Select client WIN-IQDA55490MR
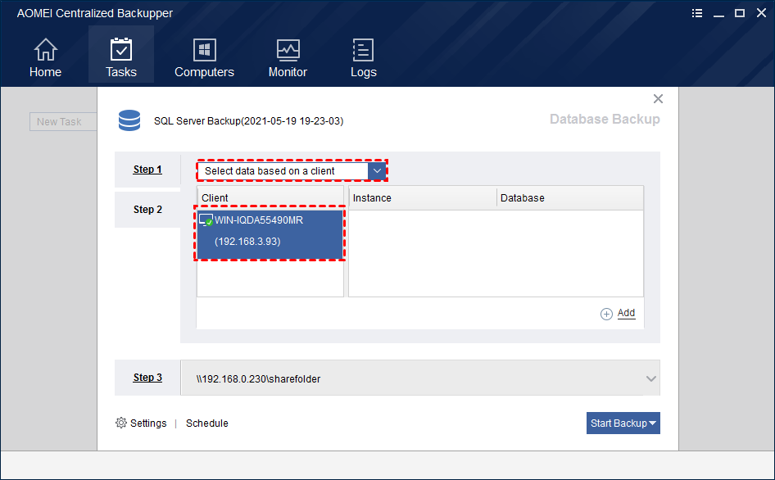775x480 pixels. [270, 234]
